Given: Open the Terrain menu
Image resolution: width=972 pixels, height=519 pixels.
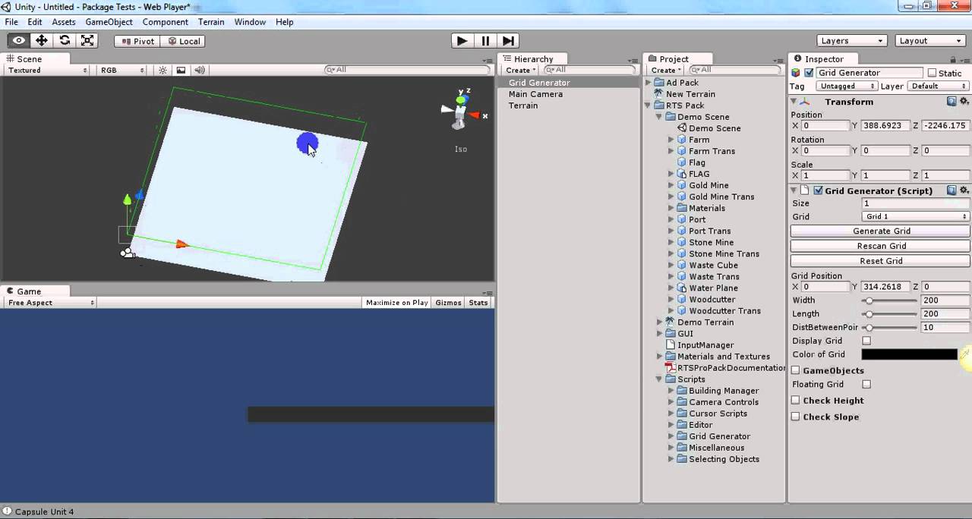Looking at the screenshot, I should (x=211, y=22).
